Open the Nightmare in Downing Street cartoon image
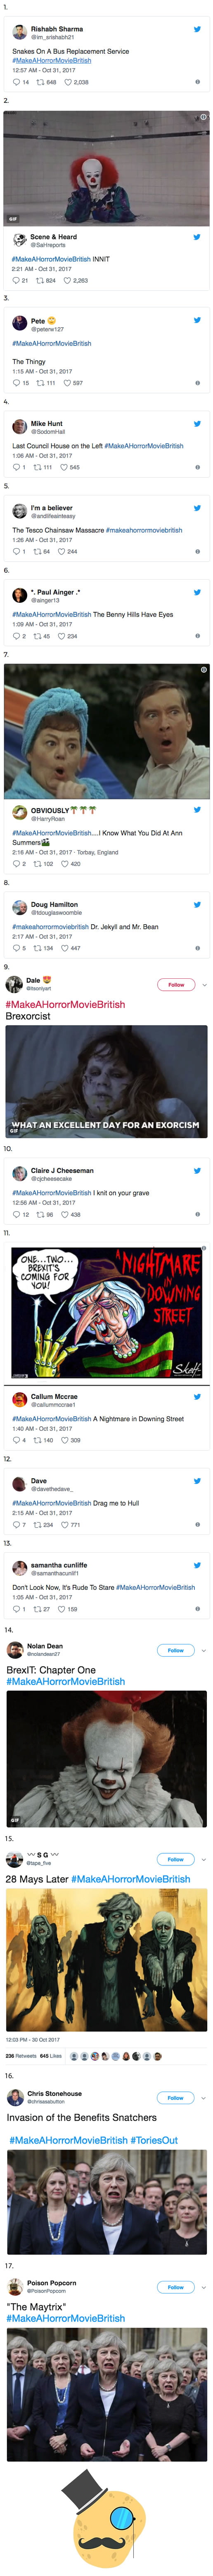213x2576 pixels. coord(106,1312)
